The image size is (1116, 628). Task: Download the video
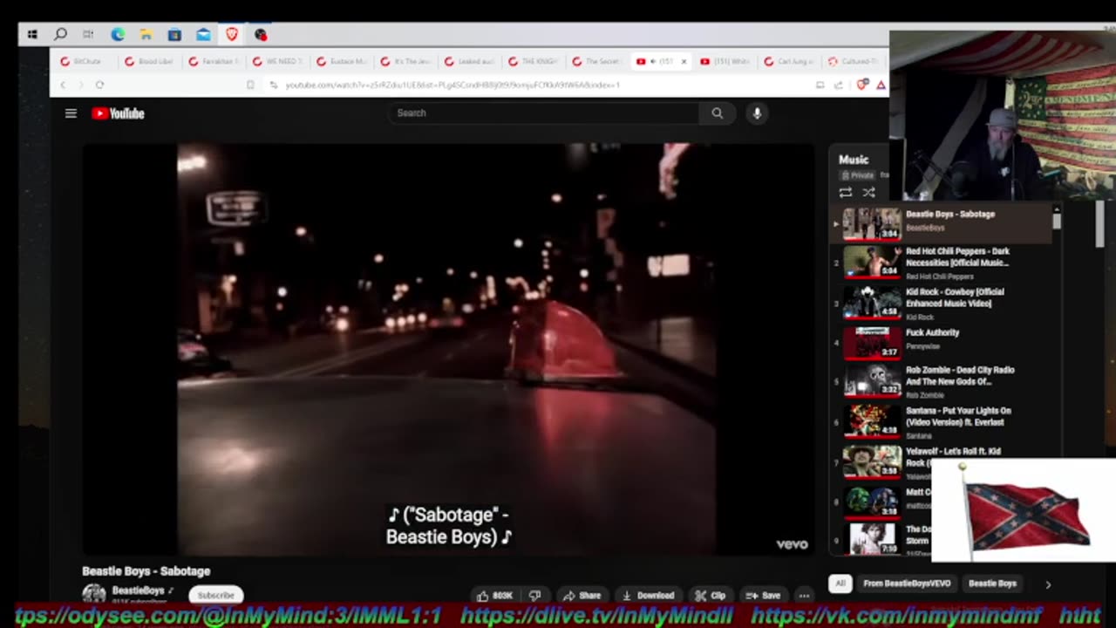point(648,596)
